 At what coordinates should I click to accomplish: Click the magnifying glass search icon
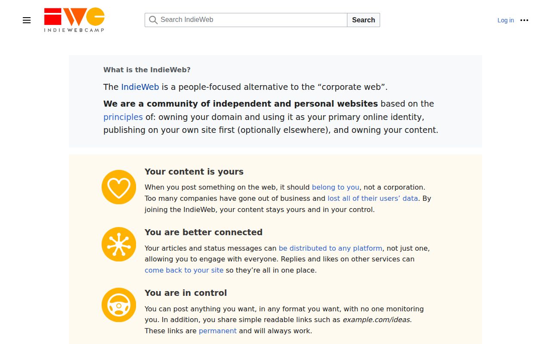point(153,20)
